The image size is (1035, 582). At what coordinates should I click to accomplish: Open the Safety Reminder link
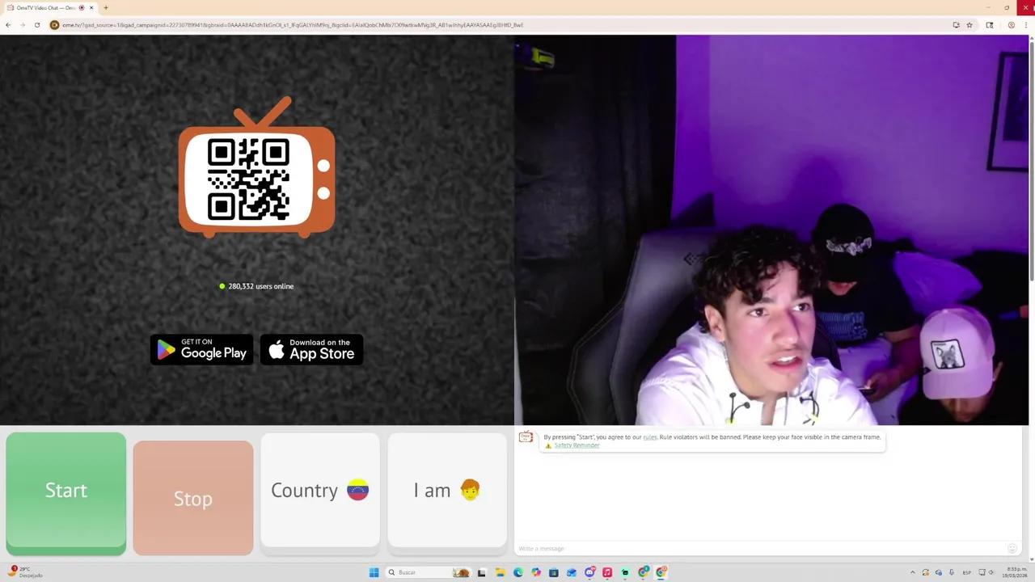coord(577,445)
